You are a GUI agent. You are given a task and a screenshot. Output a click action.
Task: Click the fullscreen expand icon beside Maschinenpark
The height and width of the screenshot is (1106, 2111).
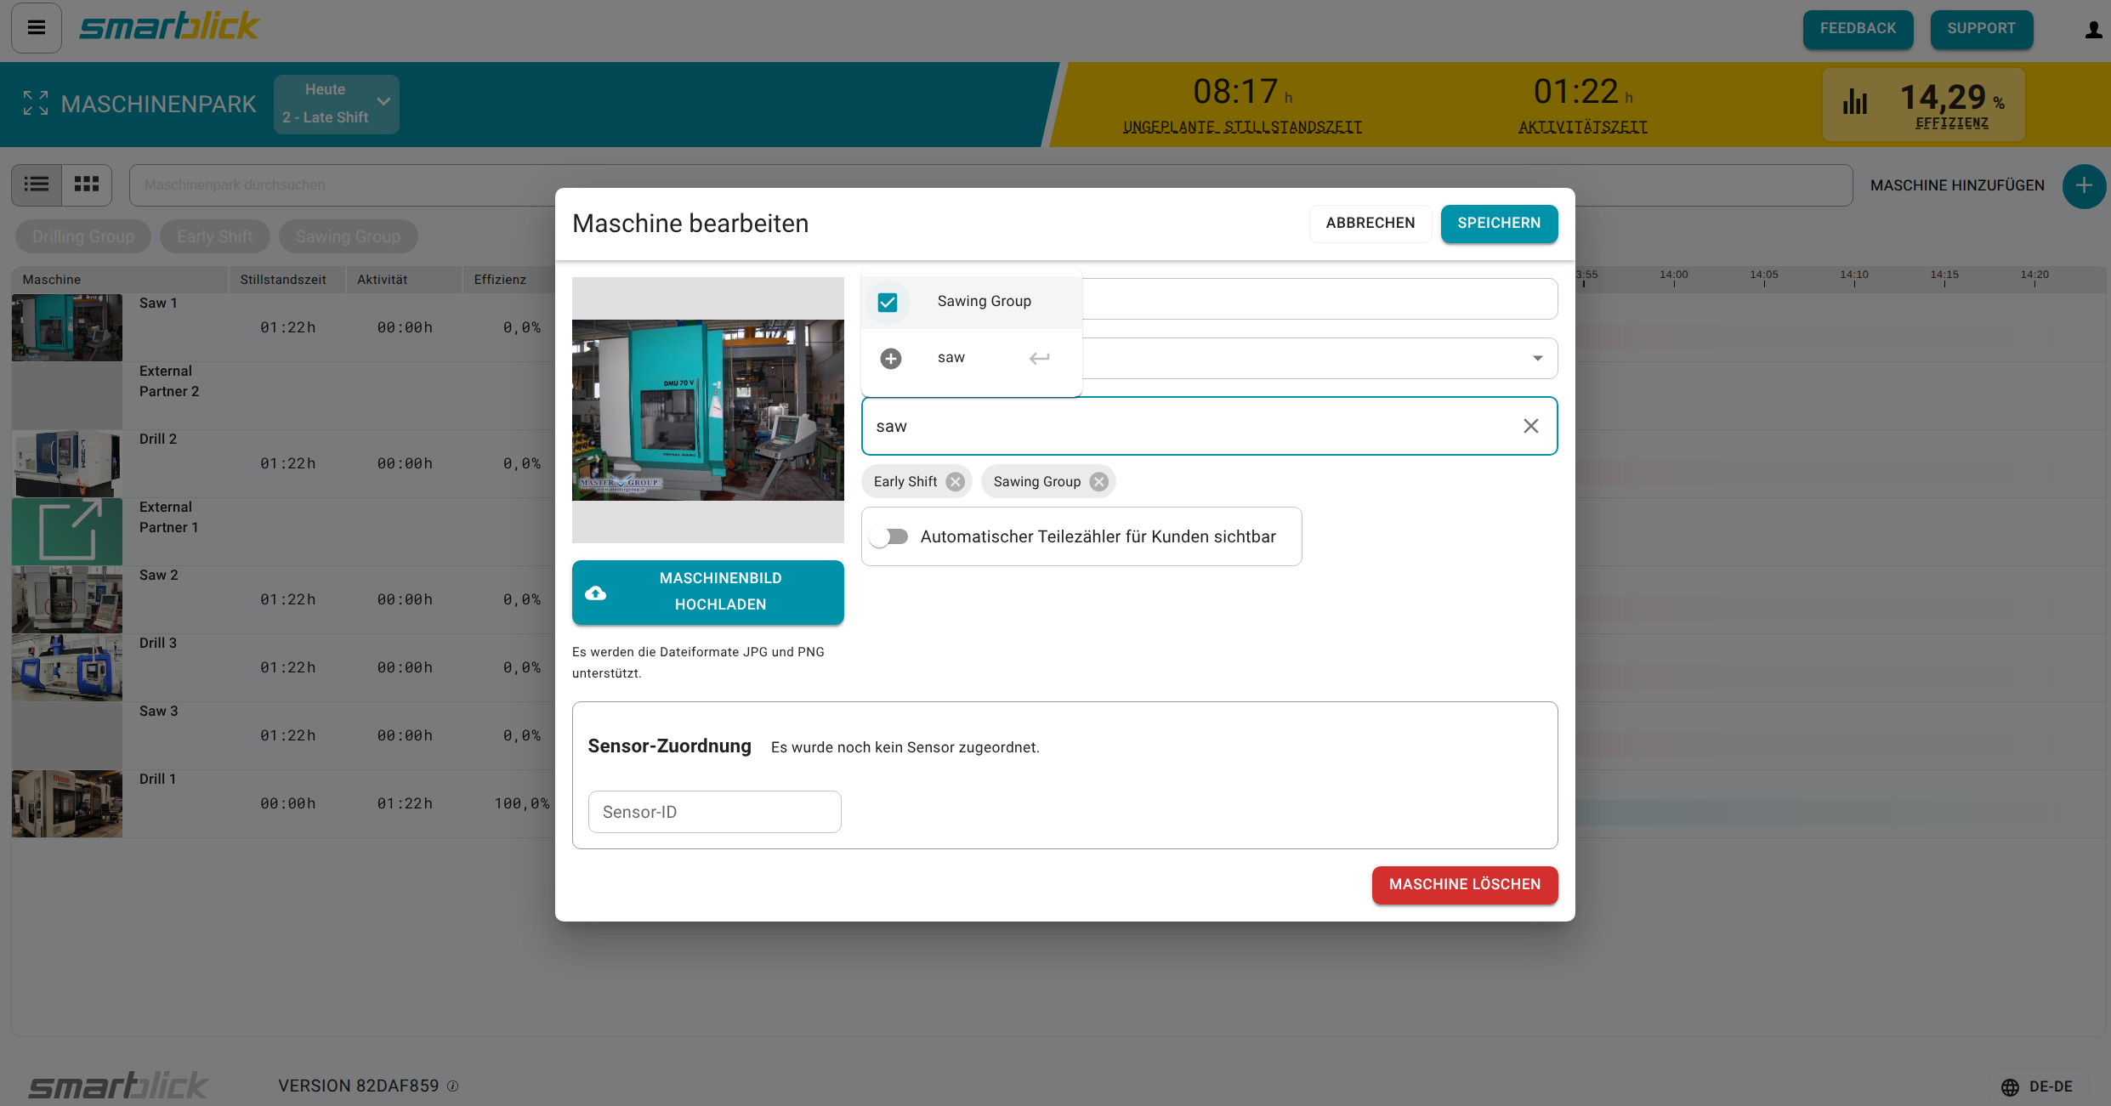click(36, 104)
